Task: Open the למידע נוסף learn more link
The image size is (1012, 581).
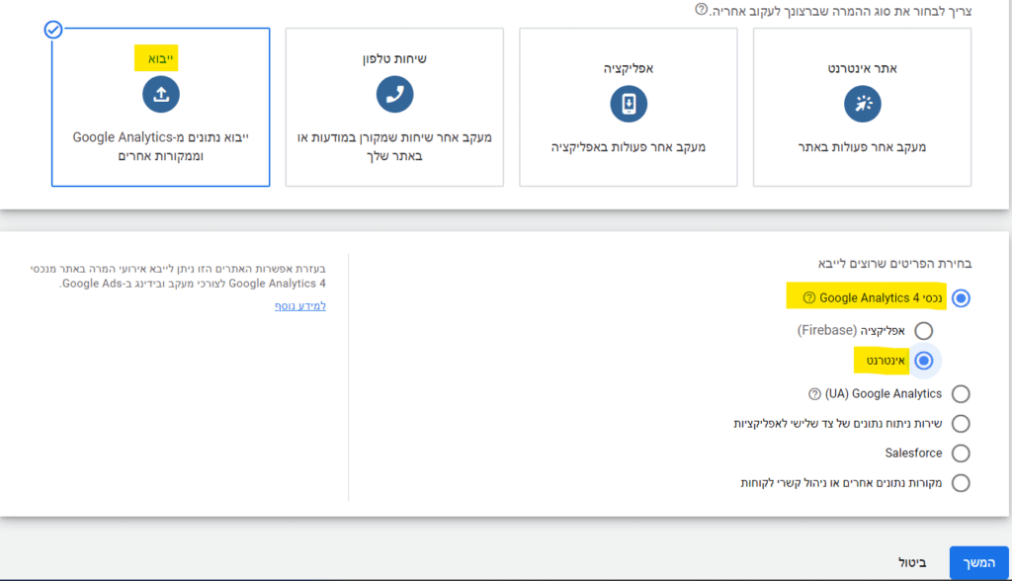Action: 300,306
